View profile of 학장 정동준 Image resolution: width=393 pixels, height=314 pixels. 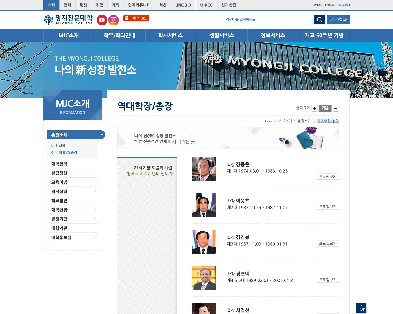tap(328, 177)
